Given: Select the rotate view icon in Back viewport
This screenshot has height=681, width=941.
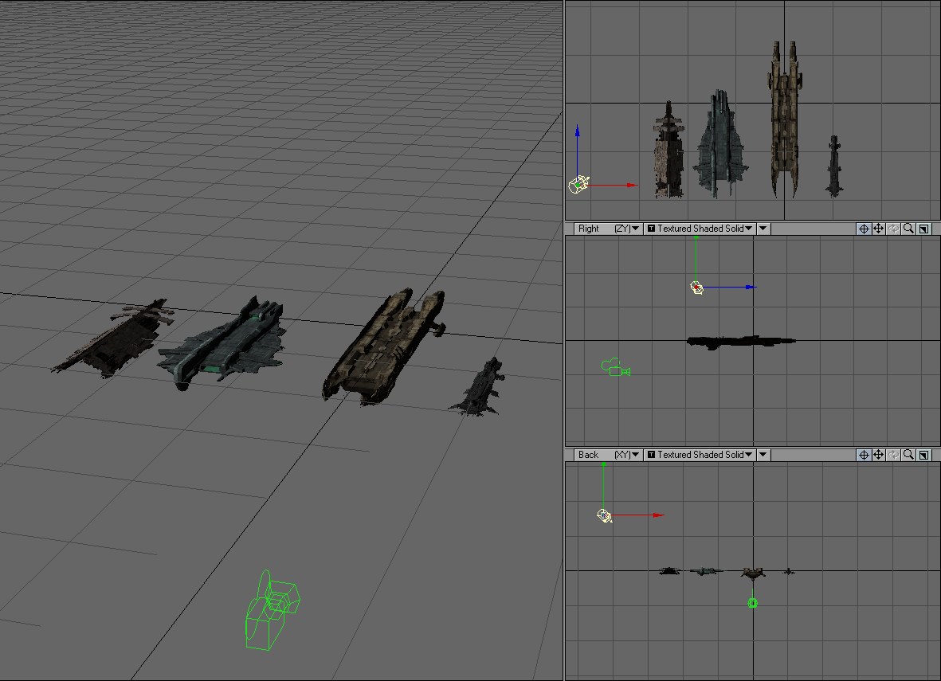Looking at the screenshot, I should click(893, 455).
